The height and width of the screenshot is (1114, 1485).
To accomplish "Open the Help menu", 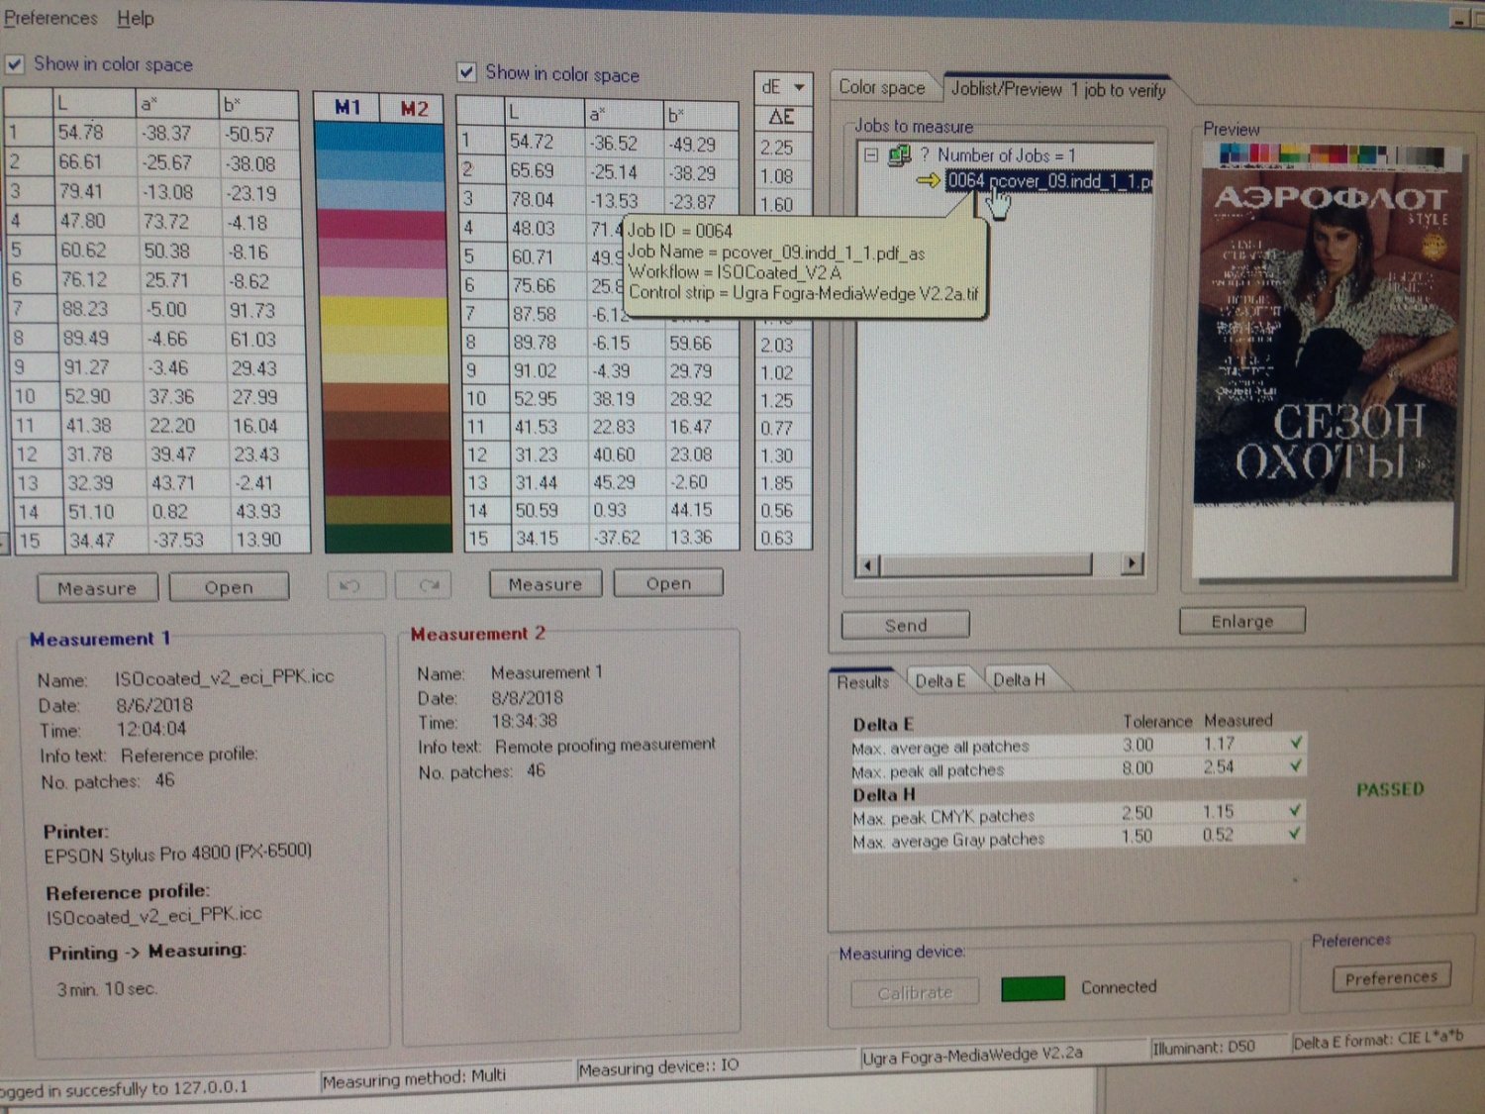I will tap(136, 18).
